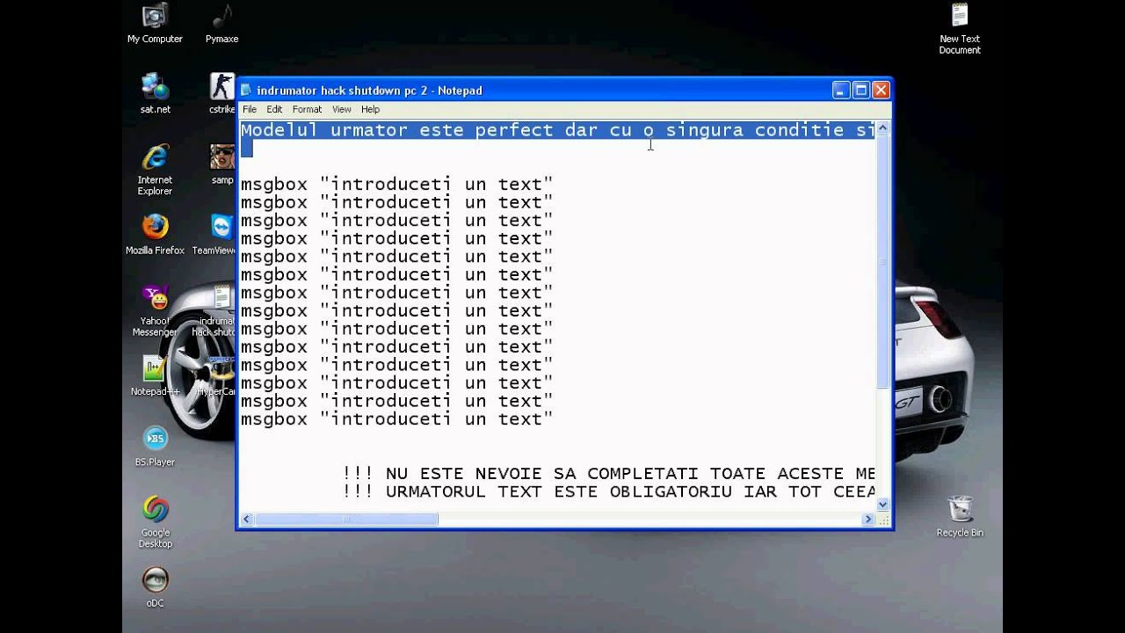1125x633 pixels.
Task: Open the Recycle Bin
Action: [960, 516]
